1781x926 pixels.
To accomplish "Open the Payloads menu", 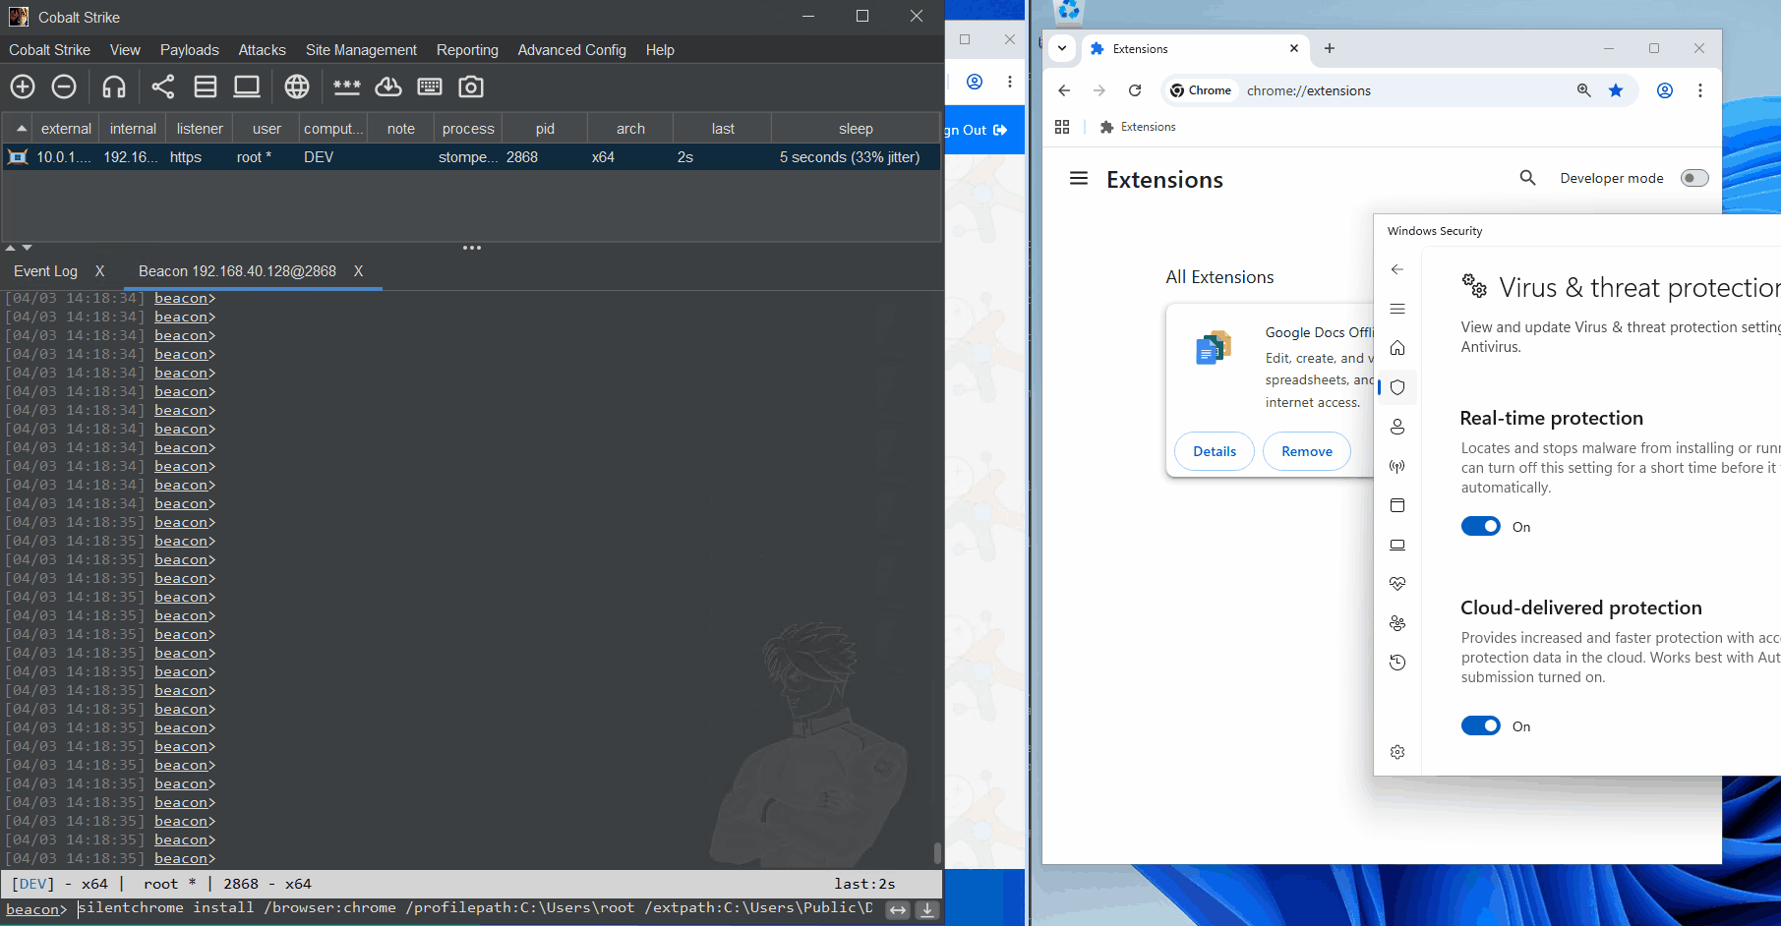I will click(x=190, y=50).
